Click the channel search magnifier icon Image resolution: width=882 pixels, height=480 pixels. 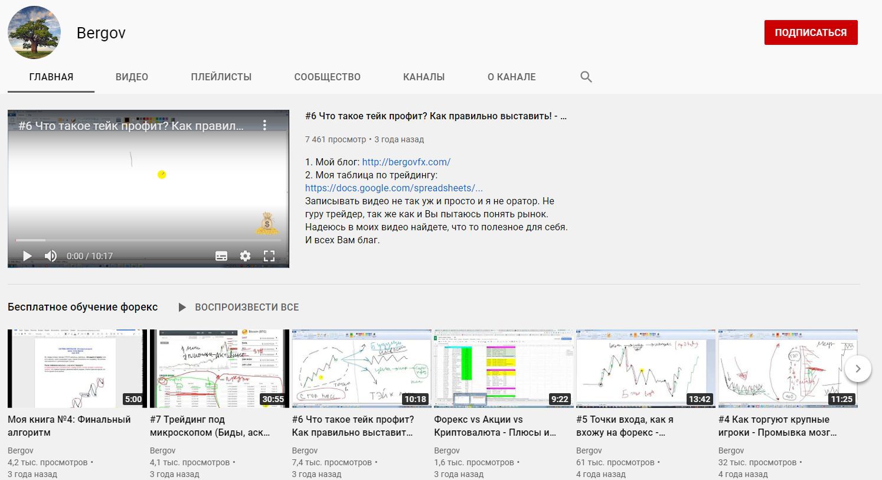click(x=586, y=77)
